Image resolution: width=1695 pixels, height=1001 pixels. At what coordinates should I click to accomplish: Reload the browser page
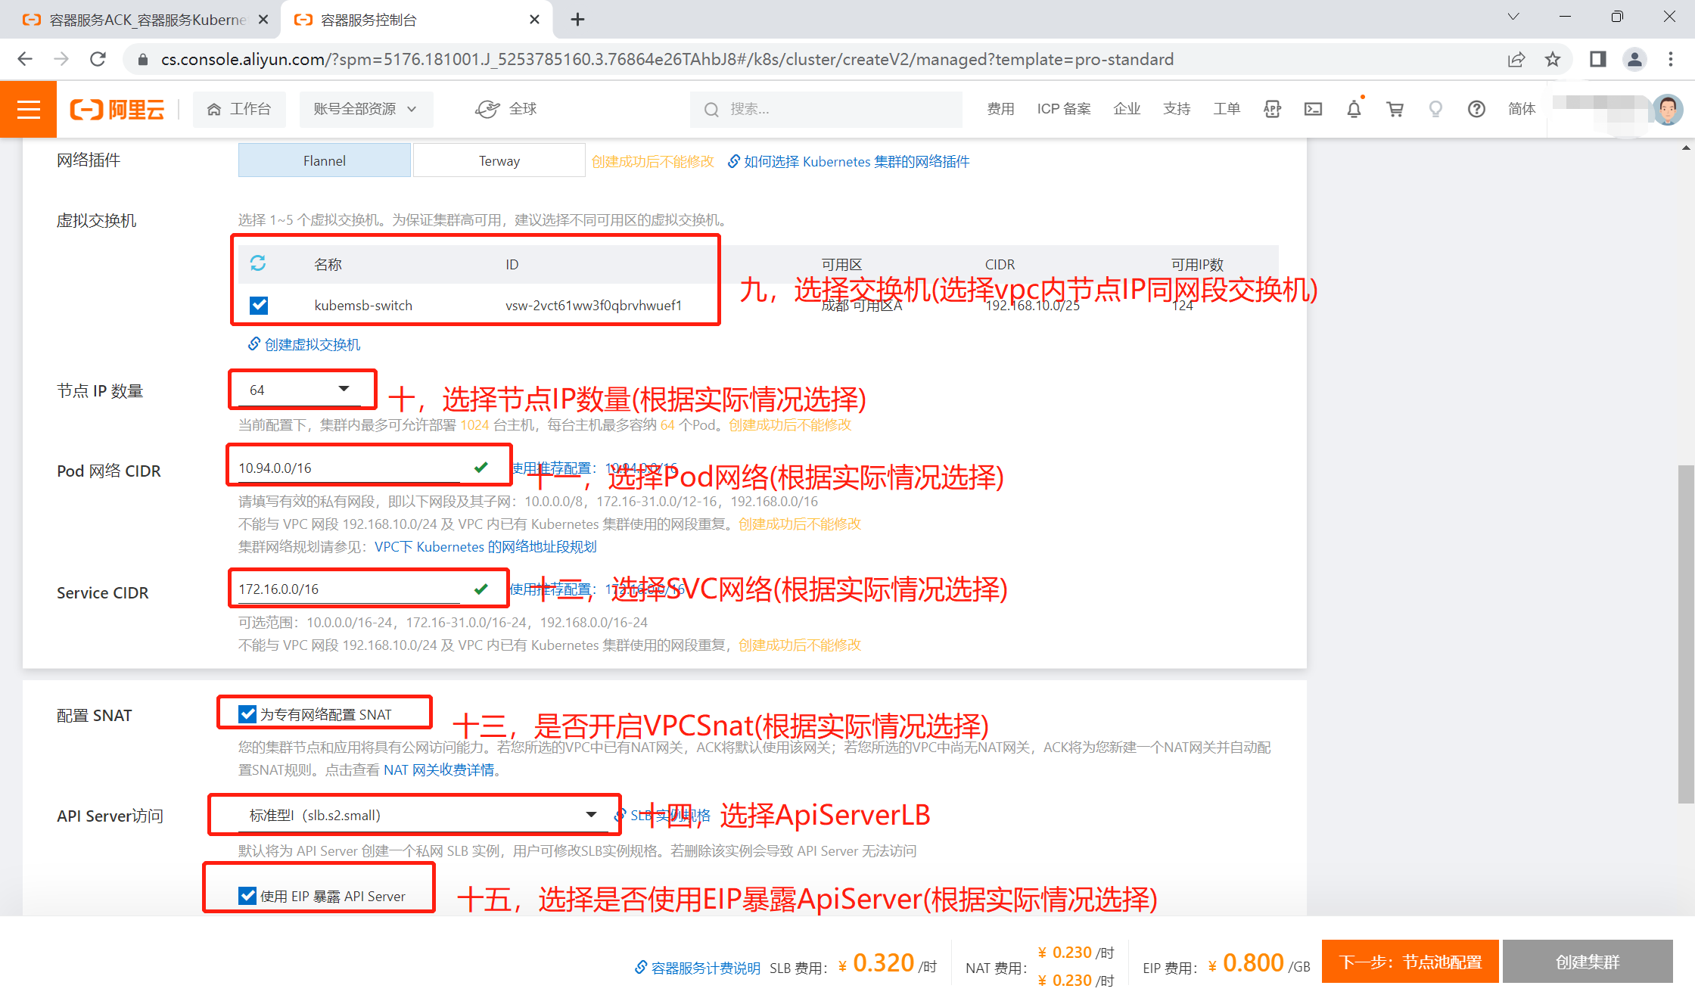[x=98, y=59]
